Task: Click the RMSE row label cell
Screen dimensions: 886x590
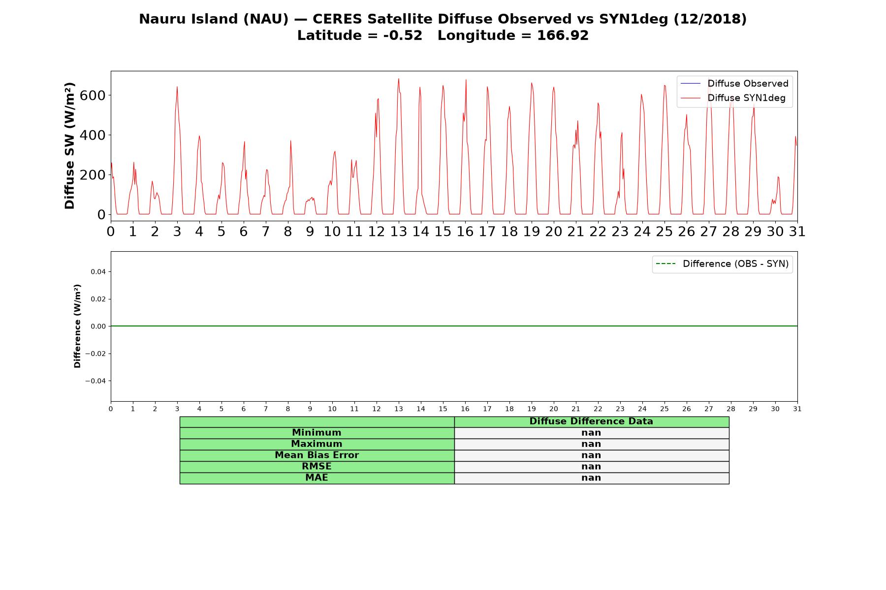Action: [316, 467]
